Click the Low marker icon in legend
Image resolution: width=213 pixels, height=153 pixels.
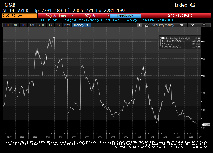tap(162, 46)
